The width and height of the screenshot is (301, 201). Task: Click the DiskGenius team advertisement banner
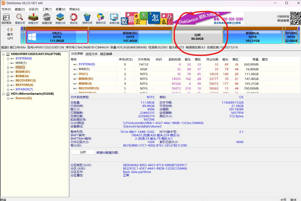pos(209,18)
